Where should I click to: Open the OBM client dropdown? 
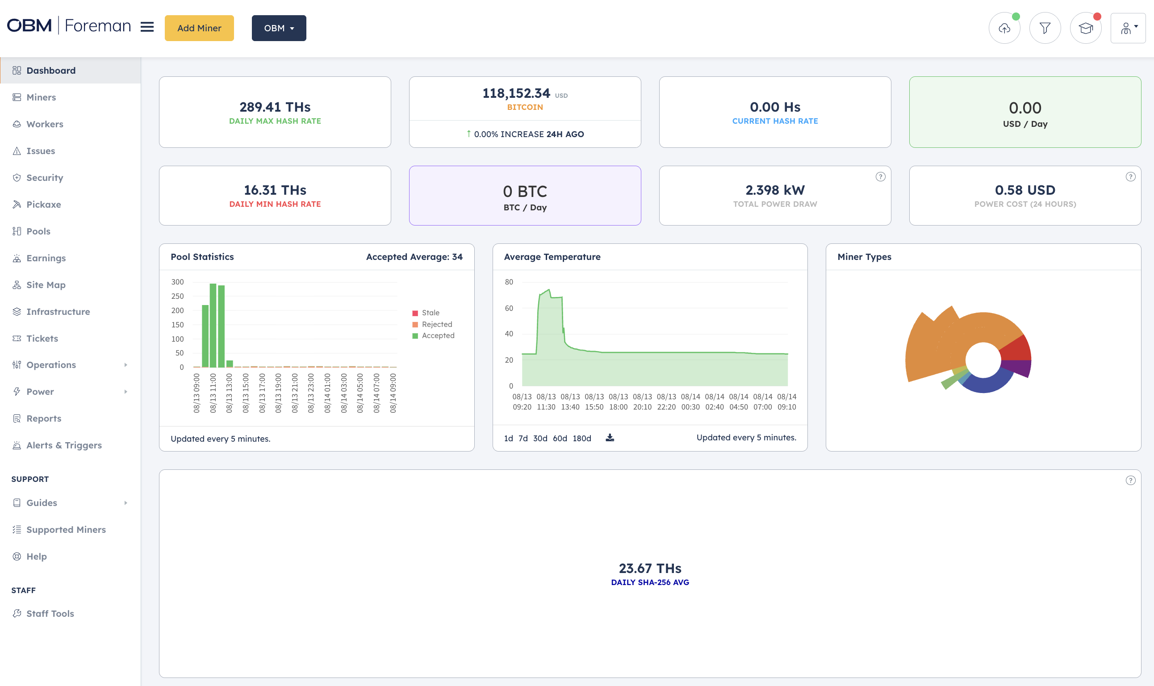279,28
